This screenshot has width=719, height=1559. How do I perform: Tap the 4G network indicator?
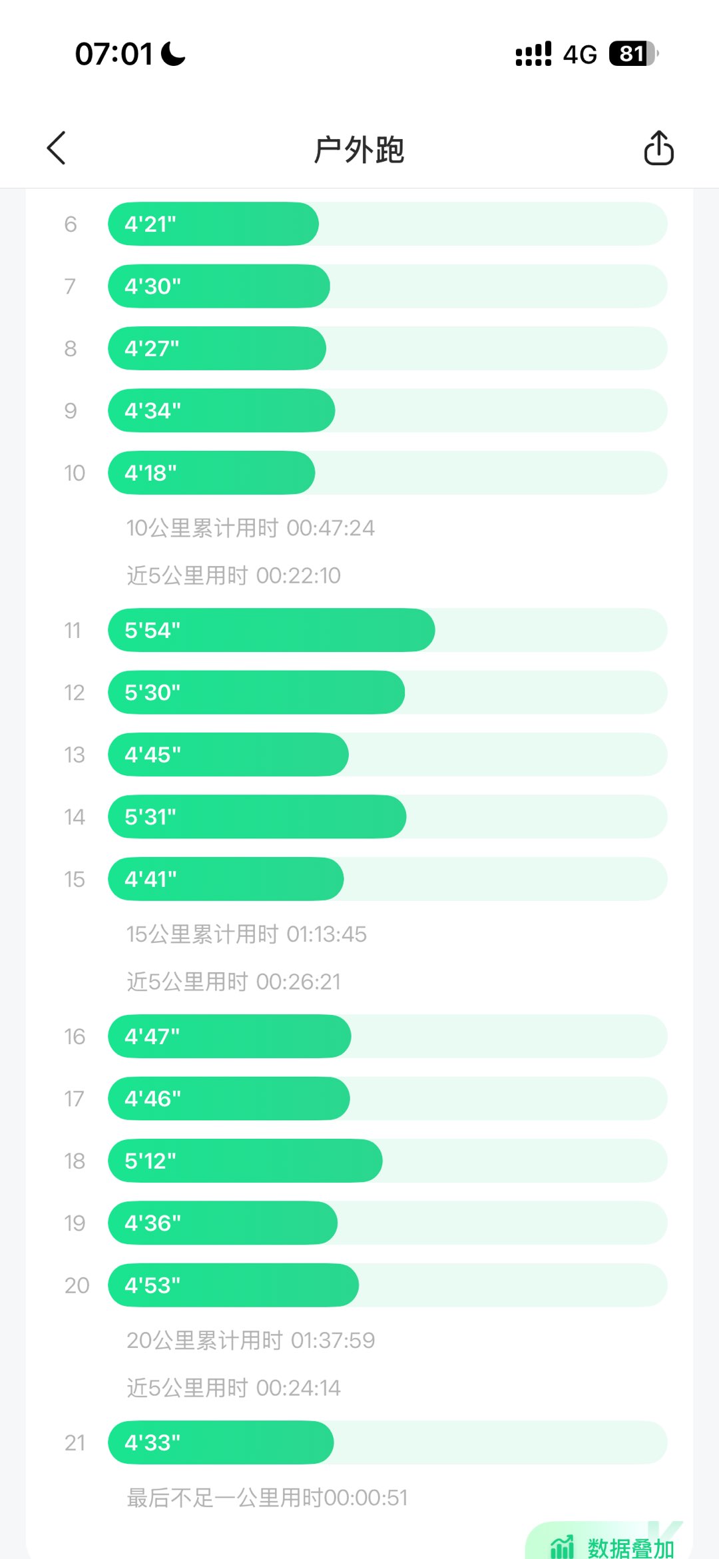point(580,55)
